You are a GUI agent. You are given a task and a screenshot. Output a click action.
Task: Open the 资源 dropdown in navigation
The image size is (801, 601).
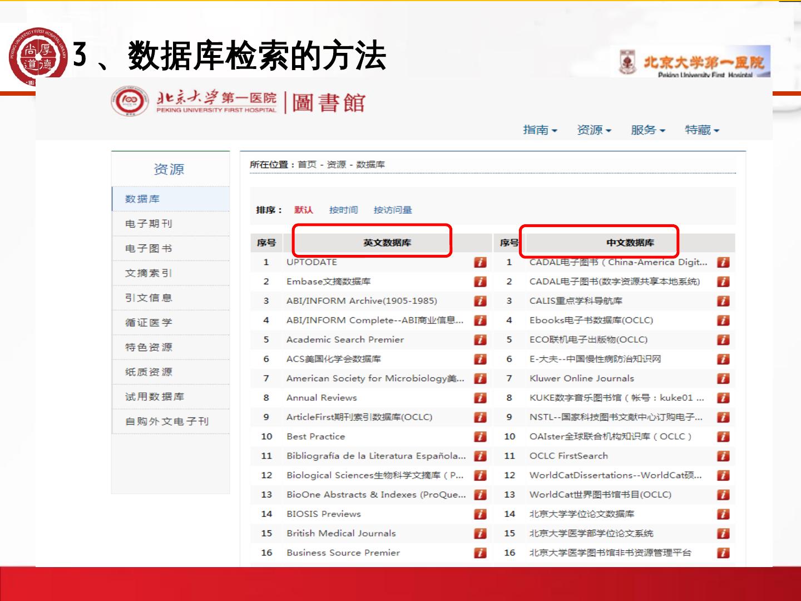[594, 130]
